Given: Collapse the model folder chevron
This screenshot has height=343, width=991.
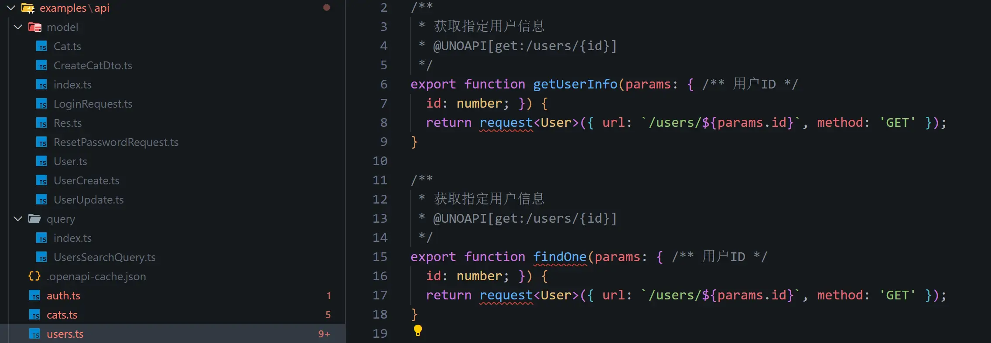Looking at the screenshot, I should (x=18, y=27).
